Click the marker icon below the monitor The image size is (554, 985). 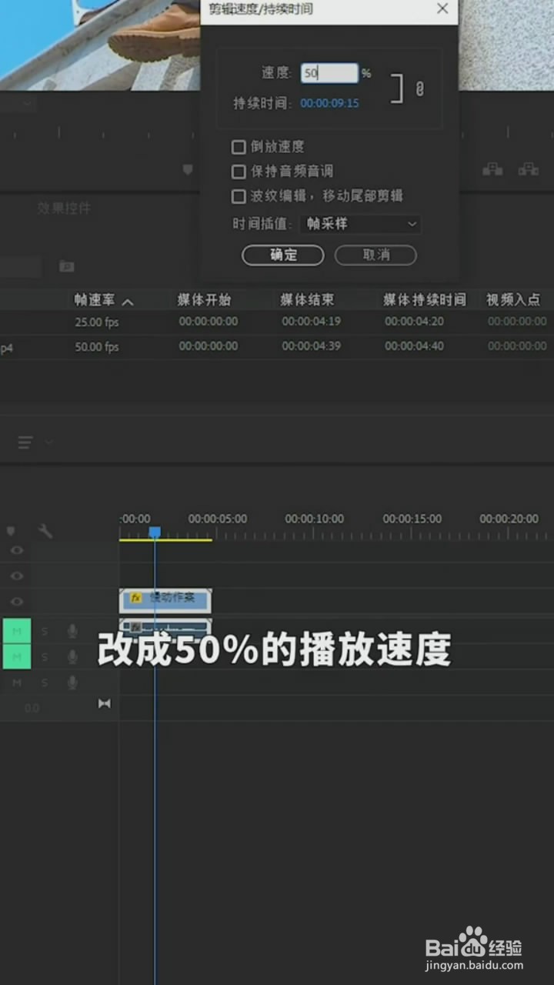188,169
